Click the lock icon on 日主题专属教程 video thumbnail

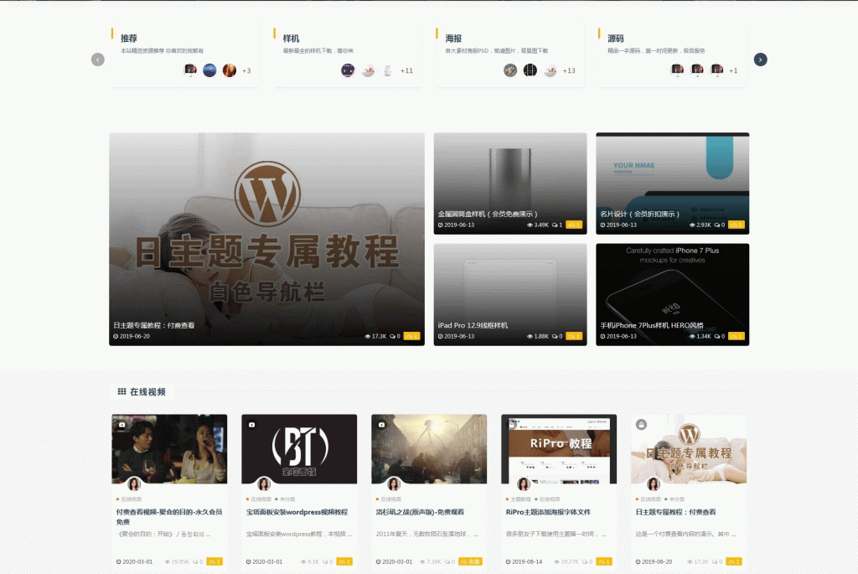coord(641,425)
